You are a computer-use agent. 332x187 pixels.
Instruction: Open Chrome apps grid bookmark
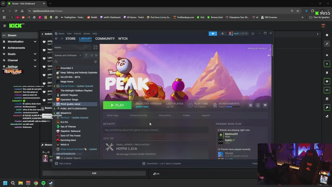4,17
